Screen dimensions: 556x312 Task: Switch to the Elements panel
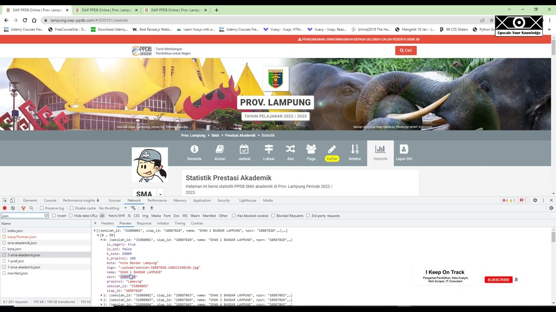(x=30, y=201)
